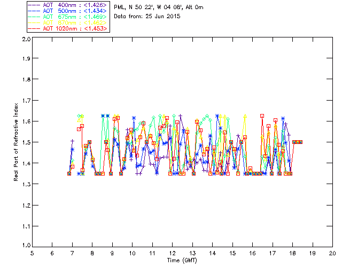Click the 1.0 tick label on y-axis
342x274 pixels.
click(25, 246)
